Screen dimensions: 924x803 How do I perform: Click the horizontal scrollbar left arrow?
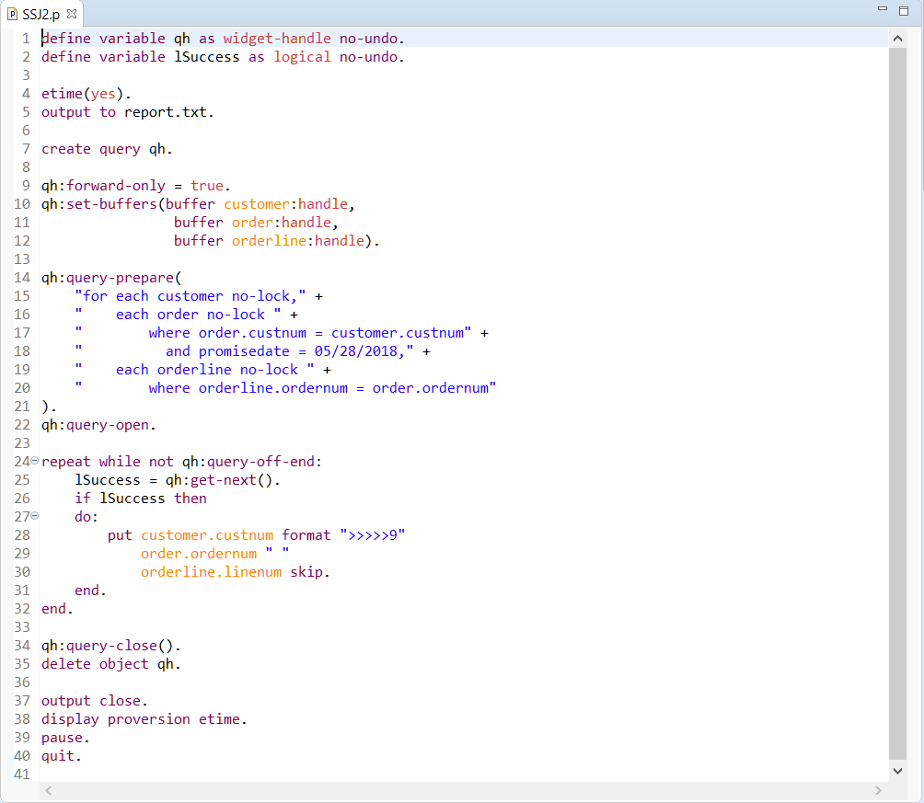pos(49,790)
